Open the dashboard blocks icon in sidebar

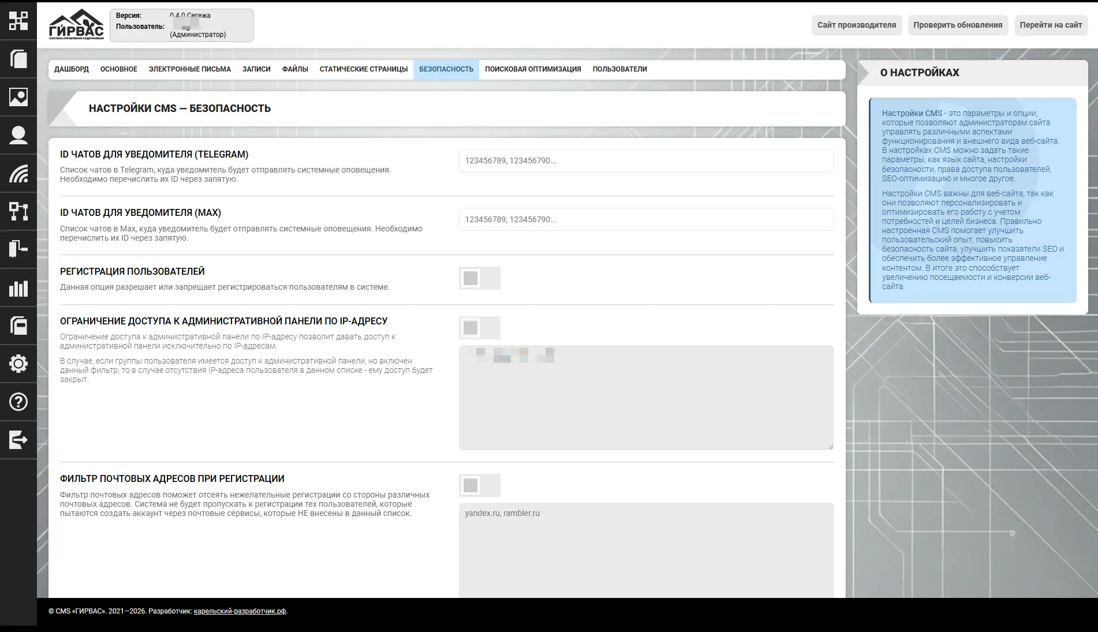18,21
